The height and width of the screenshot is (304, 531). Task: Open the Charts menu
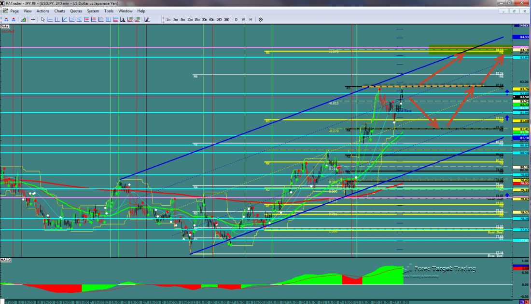click(x=59, y=11)
